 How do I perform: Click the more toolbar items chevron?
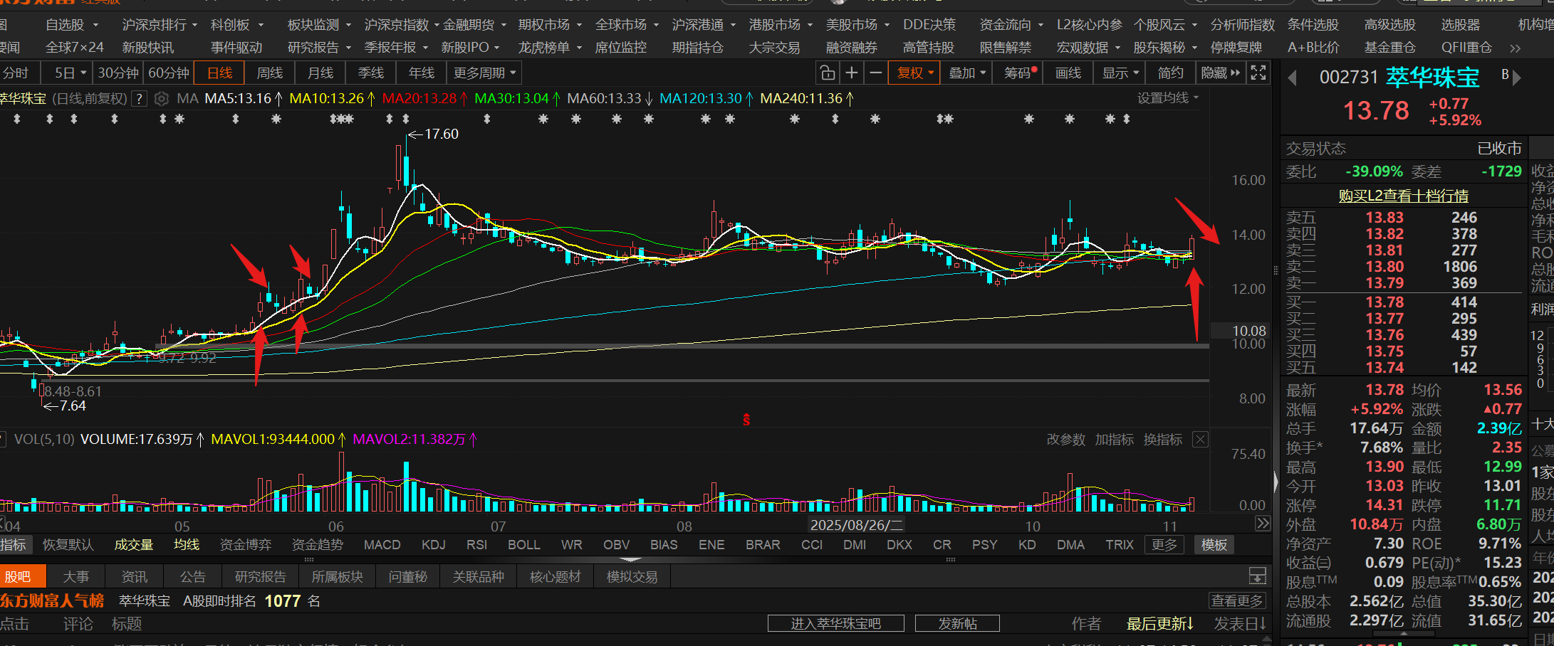[x=1516, y=48]
